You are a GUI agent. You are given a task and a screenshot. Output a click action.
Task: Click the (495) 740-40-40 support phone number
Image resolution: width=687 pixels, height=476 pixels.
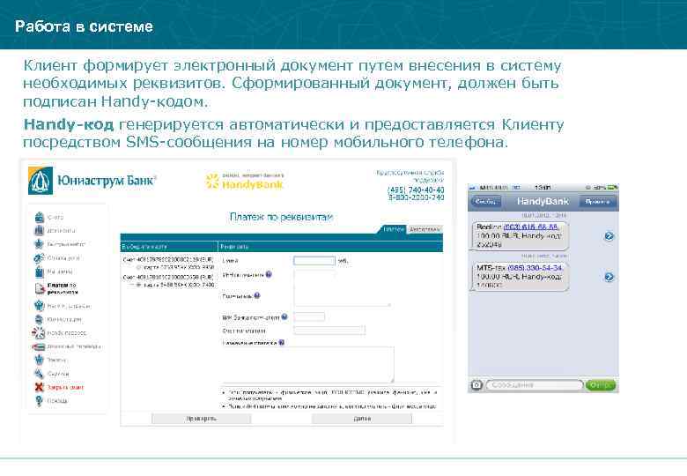coord(416,190)
